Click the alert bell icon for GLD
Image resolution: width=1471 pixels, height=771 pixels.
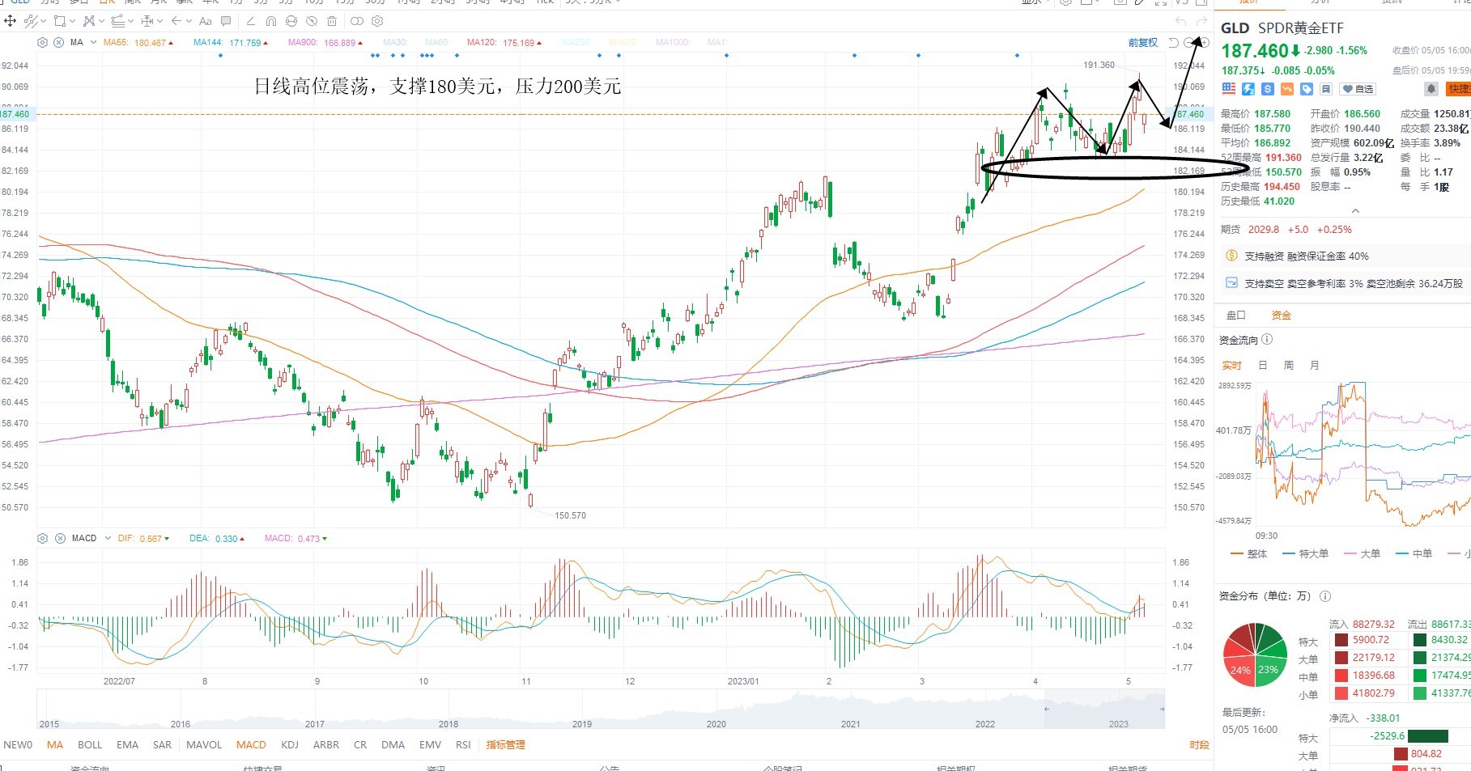pos(1431,89)
